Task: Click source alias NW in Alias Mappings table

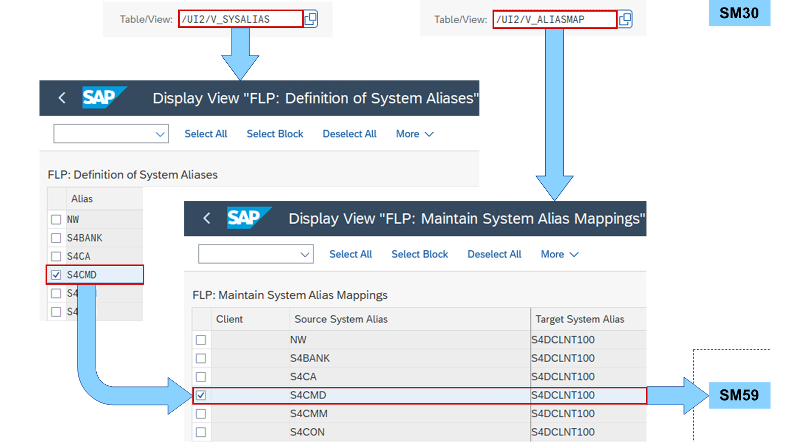Action: click(298, 340)
